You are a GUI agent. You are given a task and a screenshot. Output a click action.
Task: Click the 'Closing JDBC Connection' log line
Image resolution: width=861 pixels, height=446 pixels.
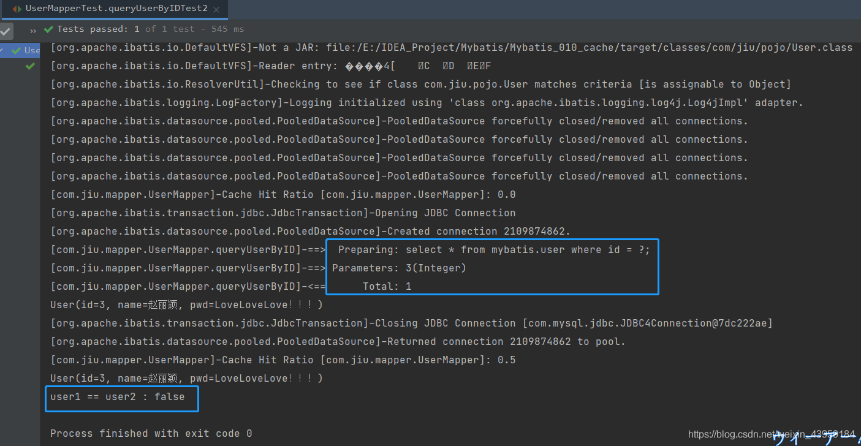pos(411,323)
